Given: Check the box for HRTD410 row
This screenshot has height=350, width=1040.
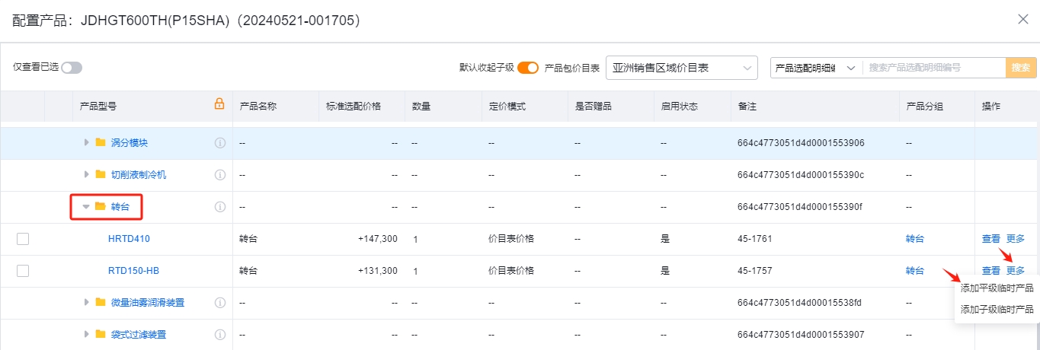Looking at the screenshot, I should click(23, 239).
